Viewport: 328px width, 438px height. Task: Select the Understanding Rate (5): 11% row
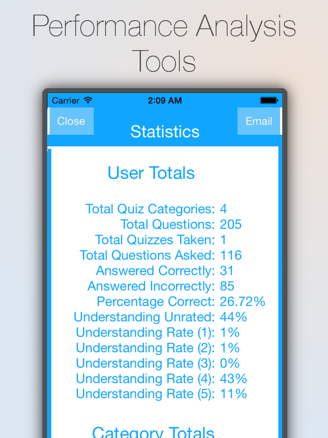coord(161,394)
